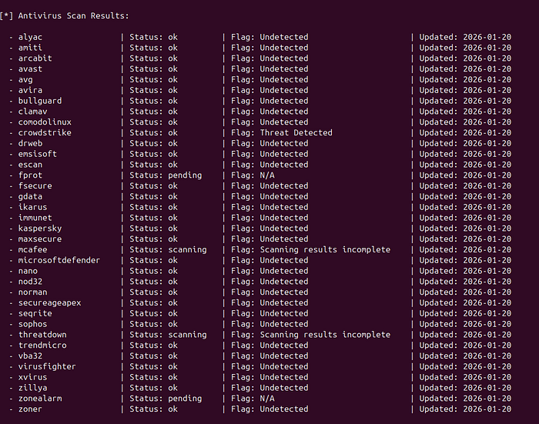Click 'Flag: N/A' in zonealarm row
This screenshot has height=424, width=539.
pos(253,399)
